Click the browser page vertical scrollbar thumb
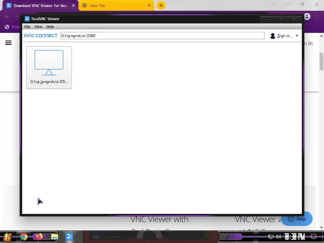The image size is (324, 243). pos(321,62)
